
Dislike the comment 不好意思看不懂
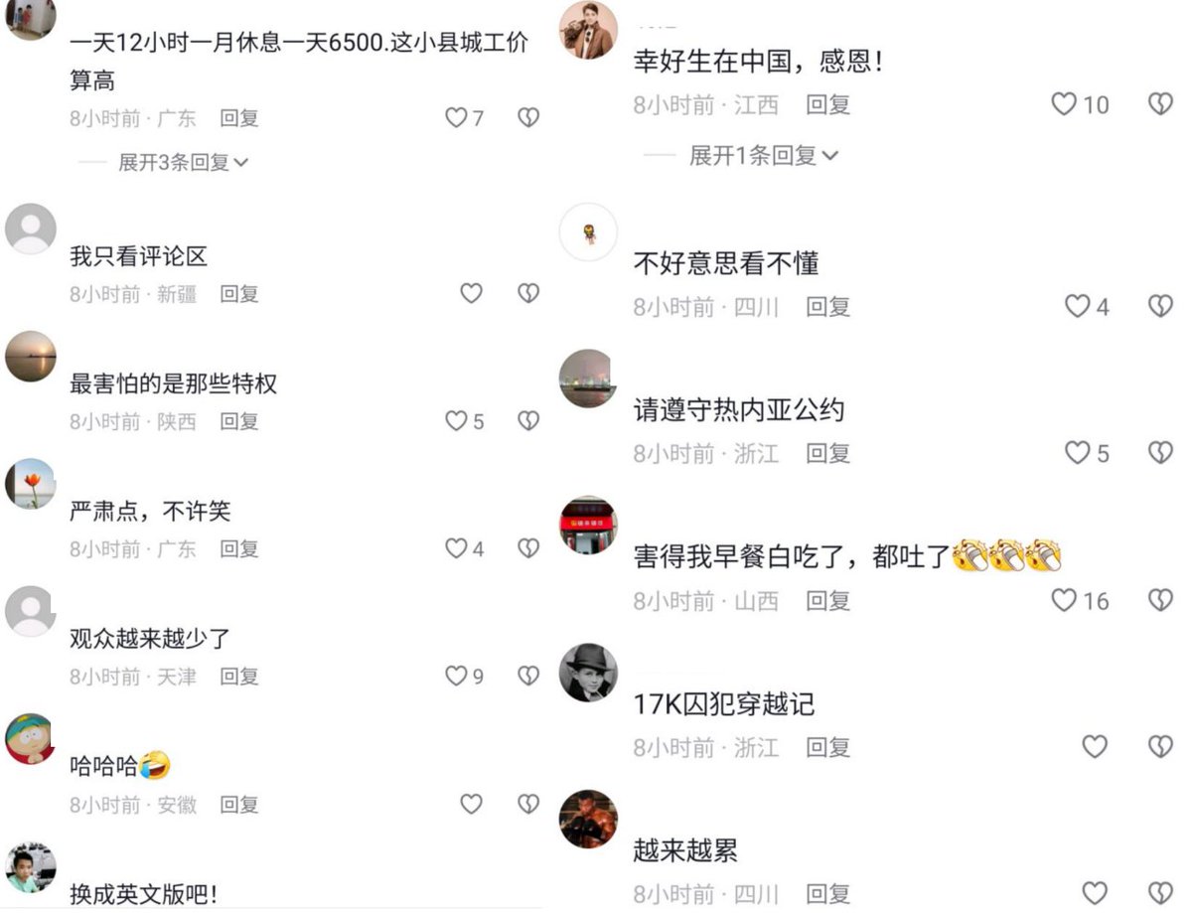[x=1160, y=306]
